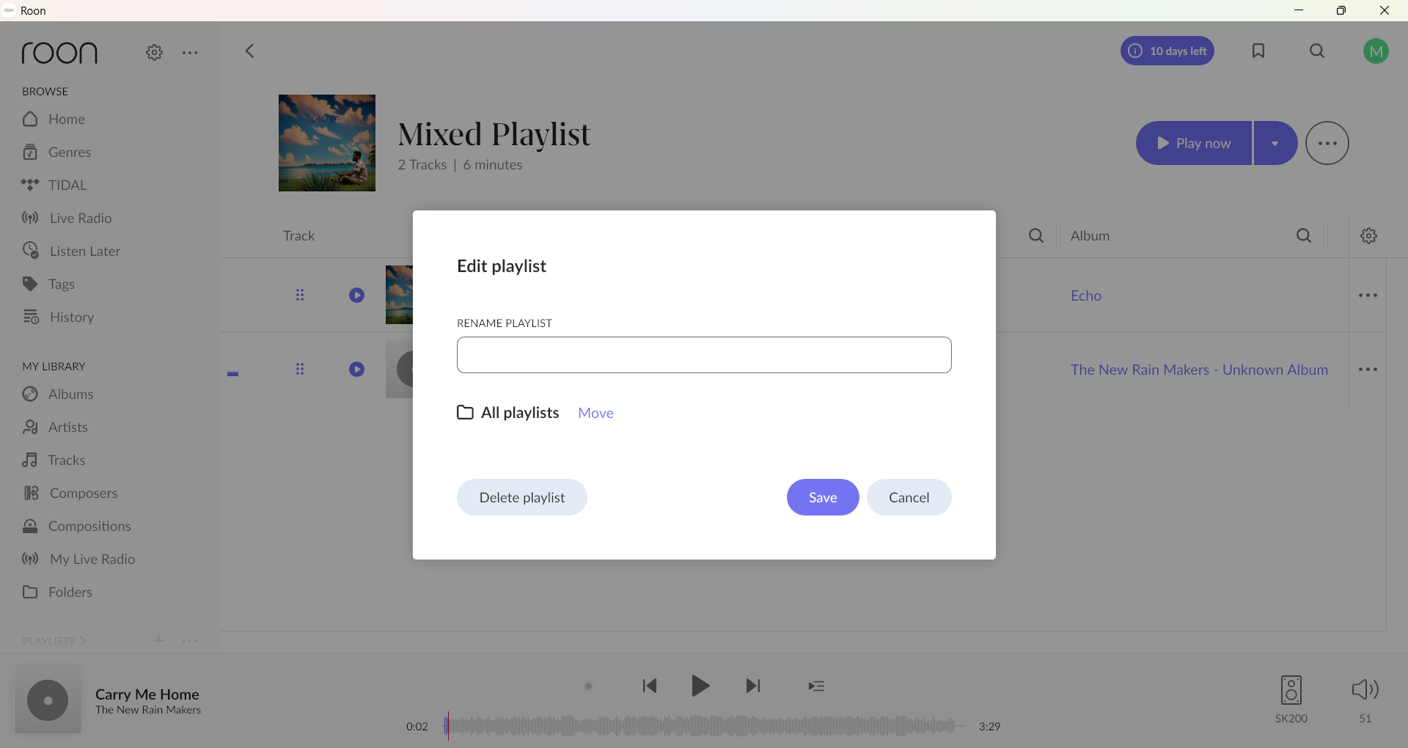Screen dimensions: 1408x748
Task: Seek within the waveform progress bar
Action: [704, 726]
